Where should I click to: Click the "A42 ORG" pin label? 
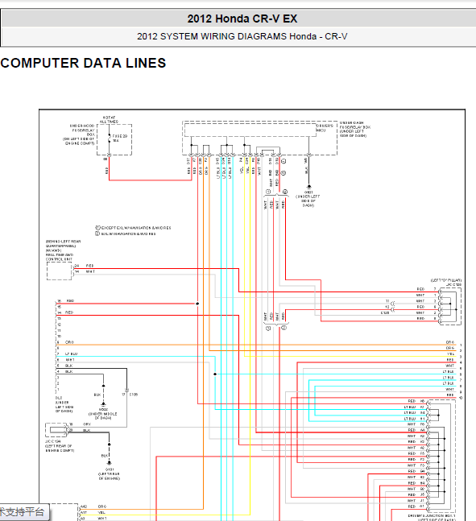pos(93,507)
